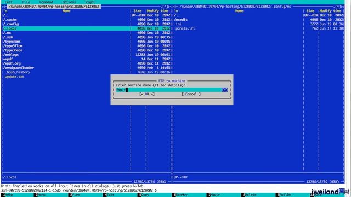Focus the machine name input field

[168, 90]
